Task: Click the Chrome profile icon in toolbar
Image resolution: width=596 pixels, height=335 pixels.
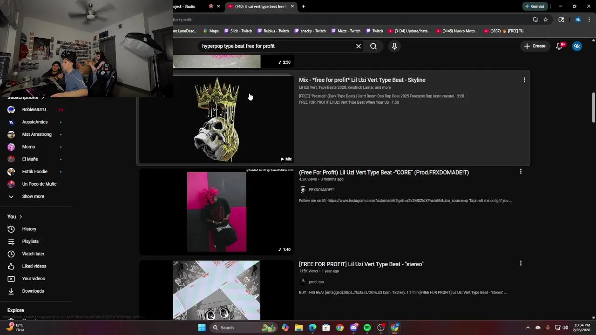Action: tap(578, 20)
